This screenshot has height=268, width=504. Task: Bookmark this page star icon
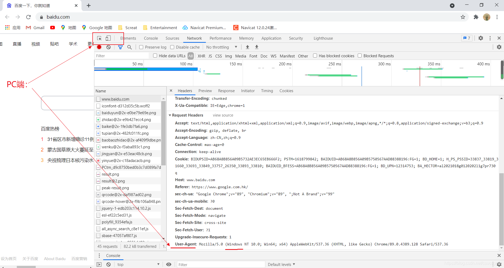coord(463,17)
